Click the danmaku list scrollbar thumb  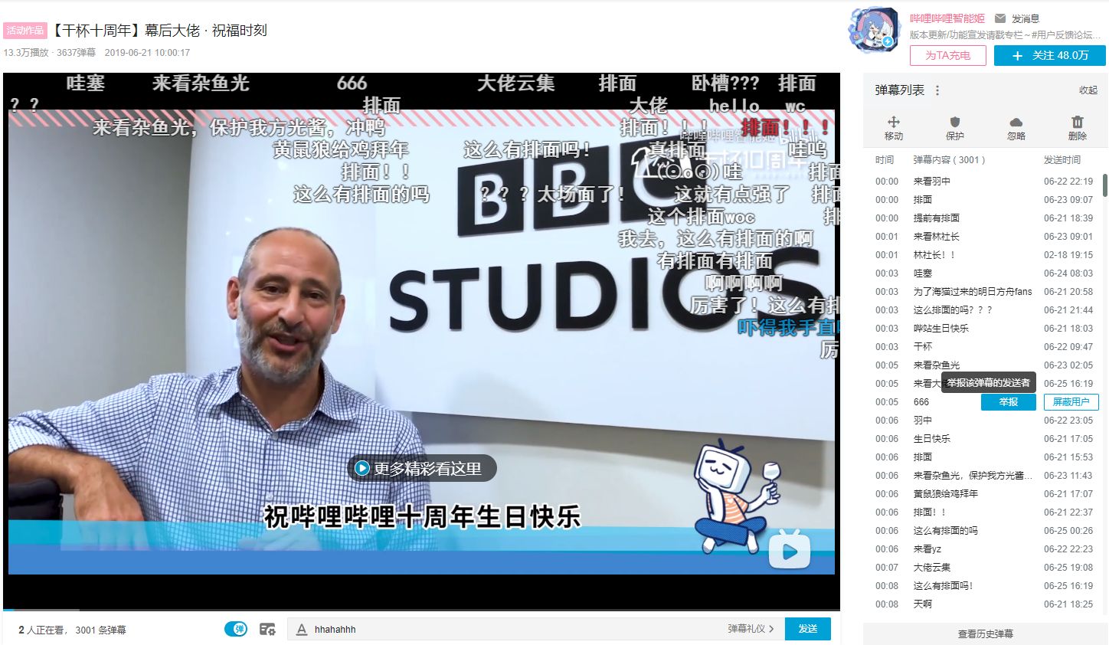coord(1104,185)
